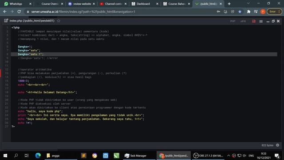
Task: Switch to the Channel content tab
Action: (113, 4)
